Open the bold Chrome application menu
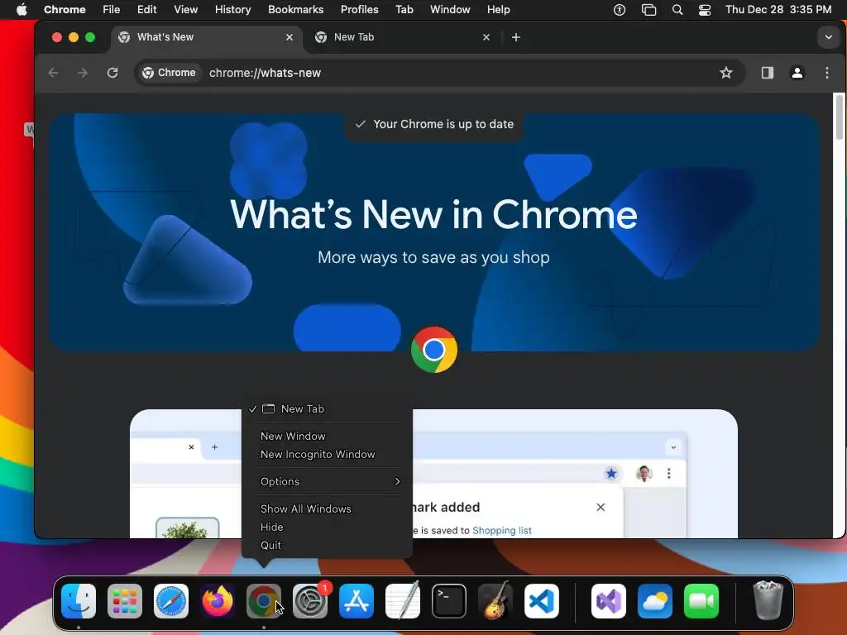Image resolution: width=847 pixels, height=635 pixels. 65,10
